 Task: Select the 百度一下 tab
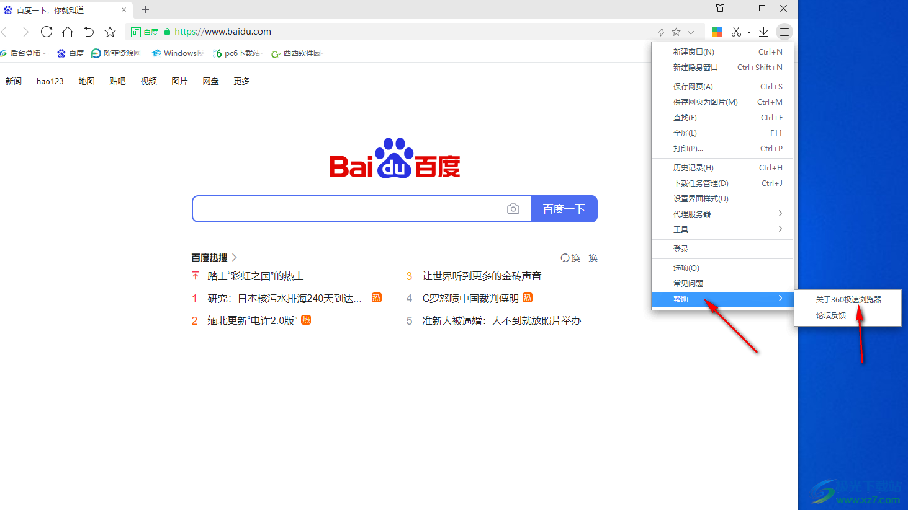[x=65, y=10]
